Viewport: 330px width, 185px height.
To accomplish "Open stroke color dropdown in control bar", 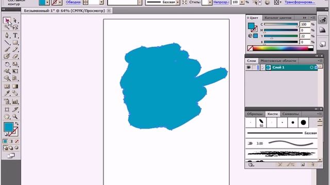I will point(60,2).
